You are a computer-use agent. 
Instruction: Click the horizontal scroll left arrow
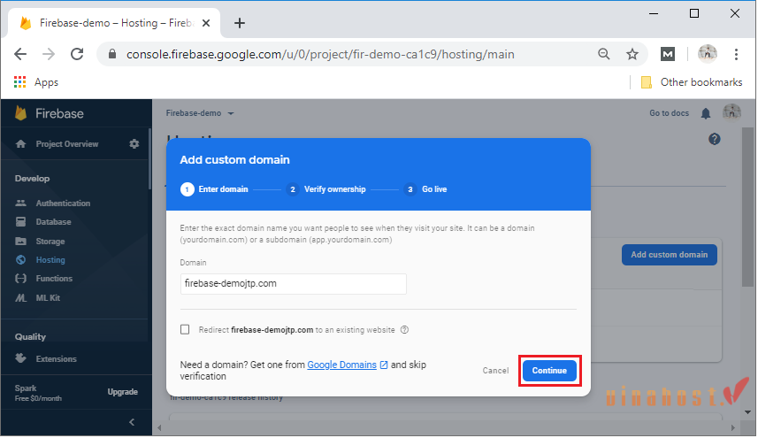[x=159, y=428]
